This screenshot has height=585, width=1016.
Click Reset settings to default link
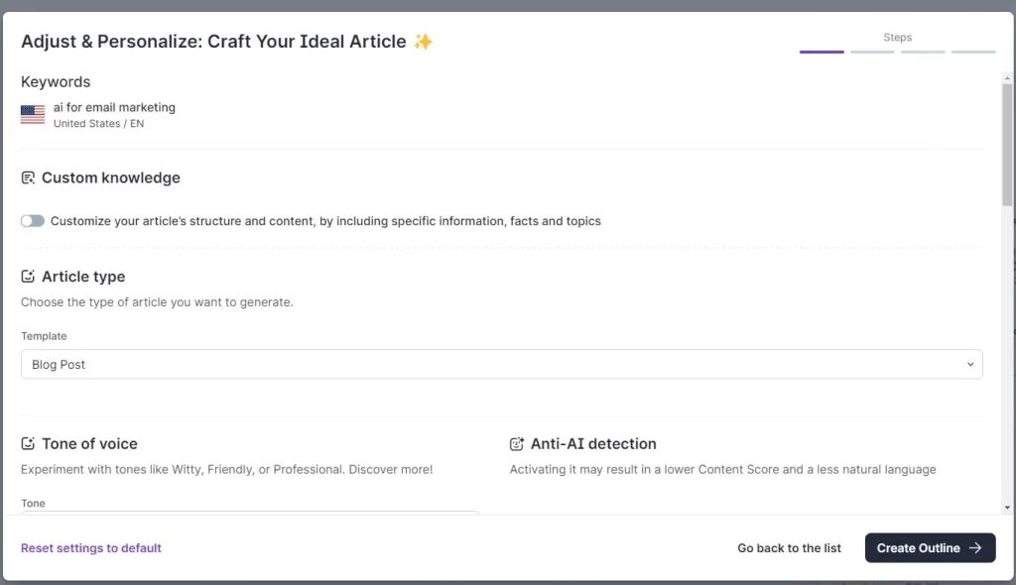click(x=91, y=548)
